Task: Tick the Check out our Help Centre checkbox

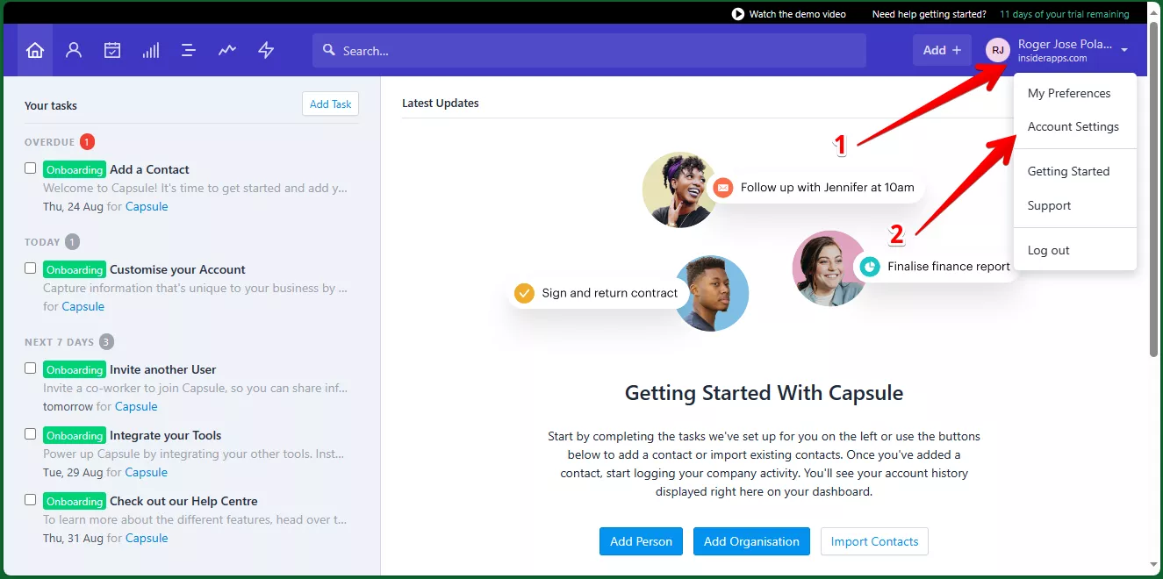Action: coord(31,500)
